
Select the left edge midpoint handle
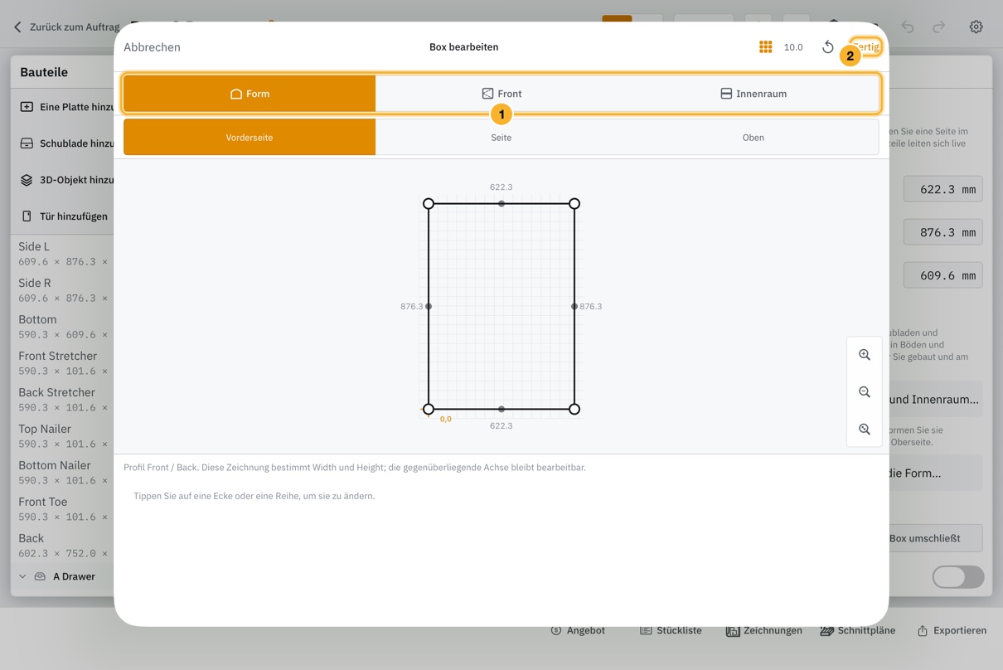pos(429,306)
